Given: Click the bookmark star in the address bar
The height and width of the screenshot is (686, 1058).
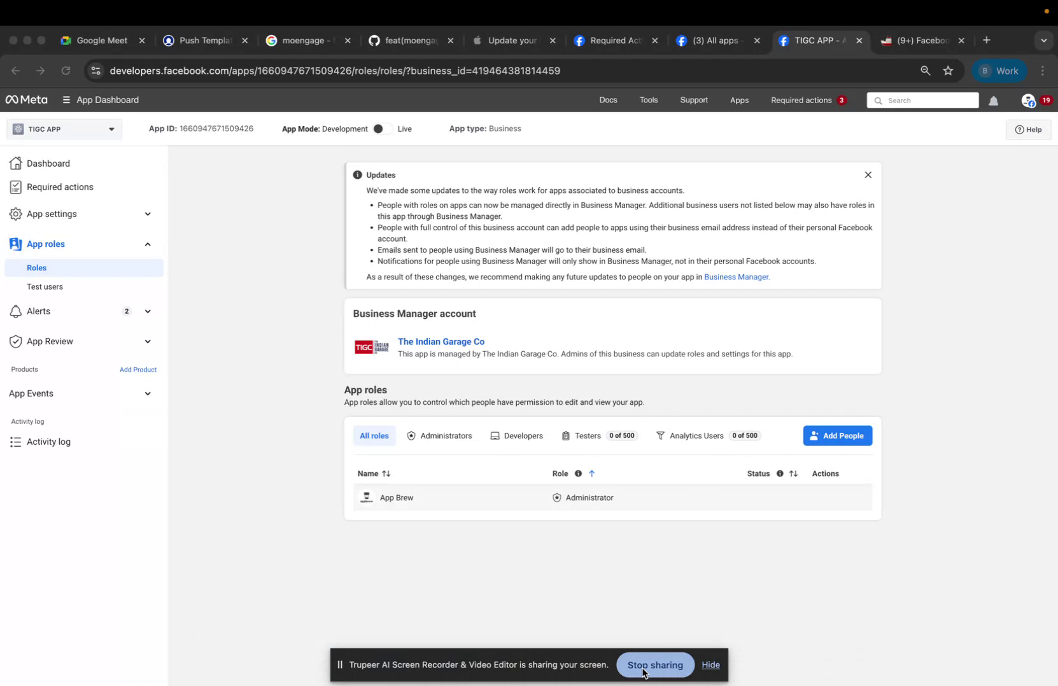Looking at the screenshot, I should 949,71.
